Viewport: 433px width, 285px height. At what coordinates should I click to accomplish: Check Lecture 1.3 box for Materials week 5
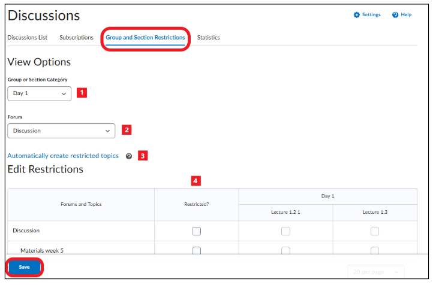click(375, 251)
